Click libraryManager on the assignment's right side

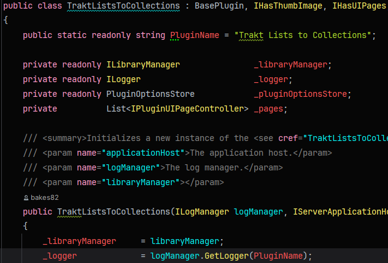coord(185,242)
